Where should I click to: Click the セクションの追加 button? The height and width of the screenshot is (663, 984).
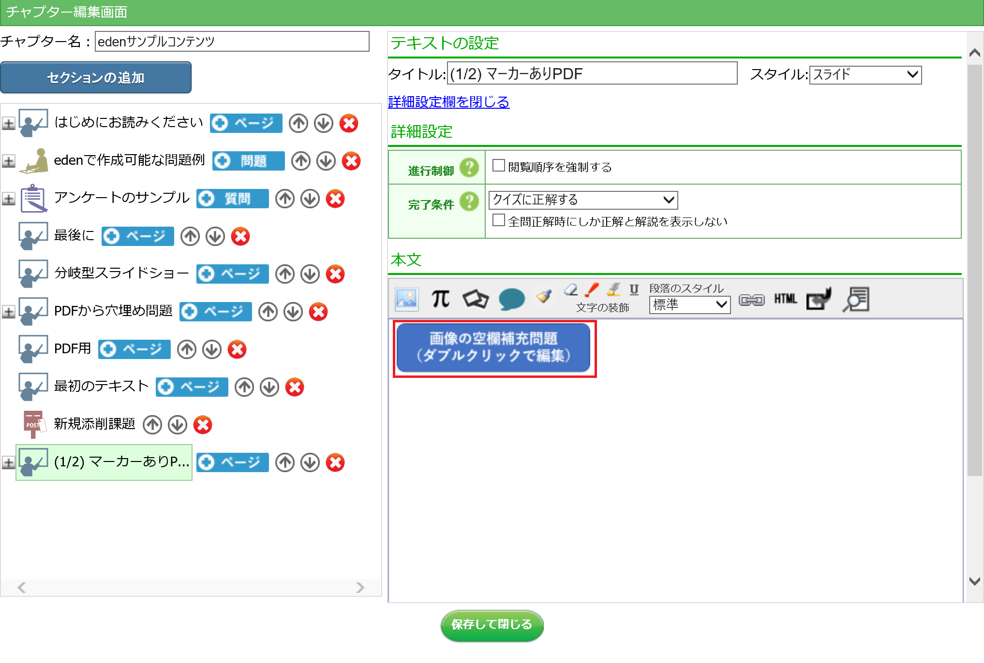tap(96, 77)
